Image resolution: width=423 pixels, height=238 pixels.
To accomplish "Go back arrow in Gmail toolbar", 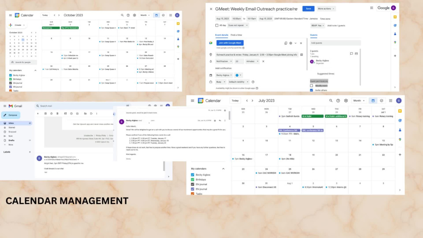I will click(38, 113).
